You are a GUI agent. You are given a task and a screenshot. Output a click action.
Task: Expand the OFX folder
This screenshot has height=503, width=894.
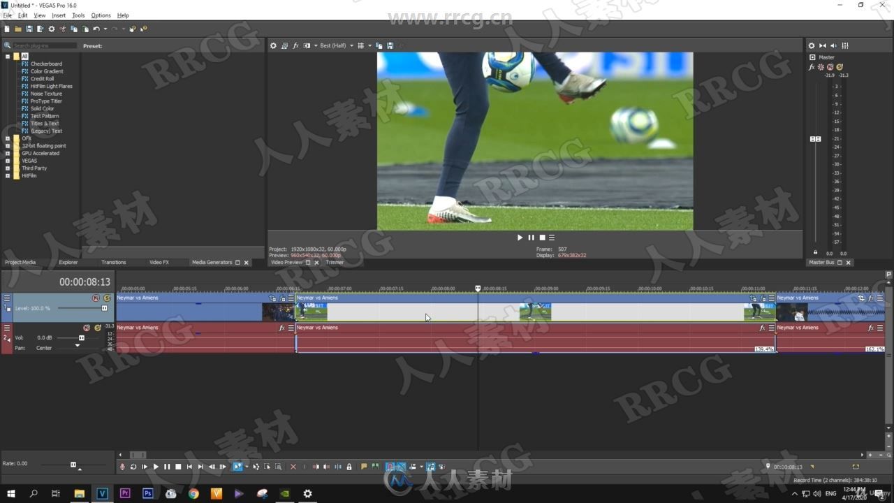pos(8,138)
